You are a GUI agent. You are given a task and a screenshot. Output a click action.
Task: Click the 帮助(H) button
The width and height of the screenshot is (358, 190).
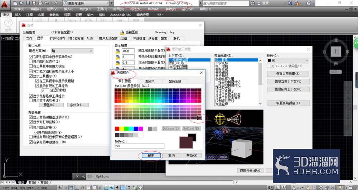point(192,156)
